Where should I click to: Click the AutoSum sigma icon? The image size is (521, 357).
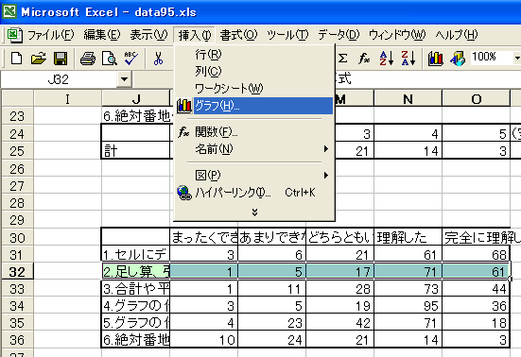pos(342,59)
